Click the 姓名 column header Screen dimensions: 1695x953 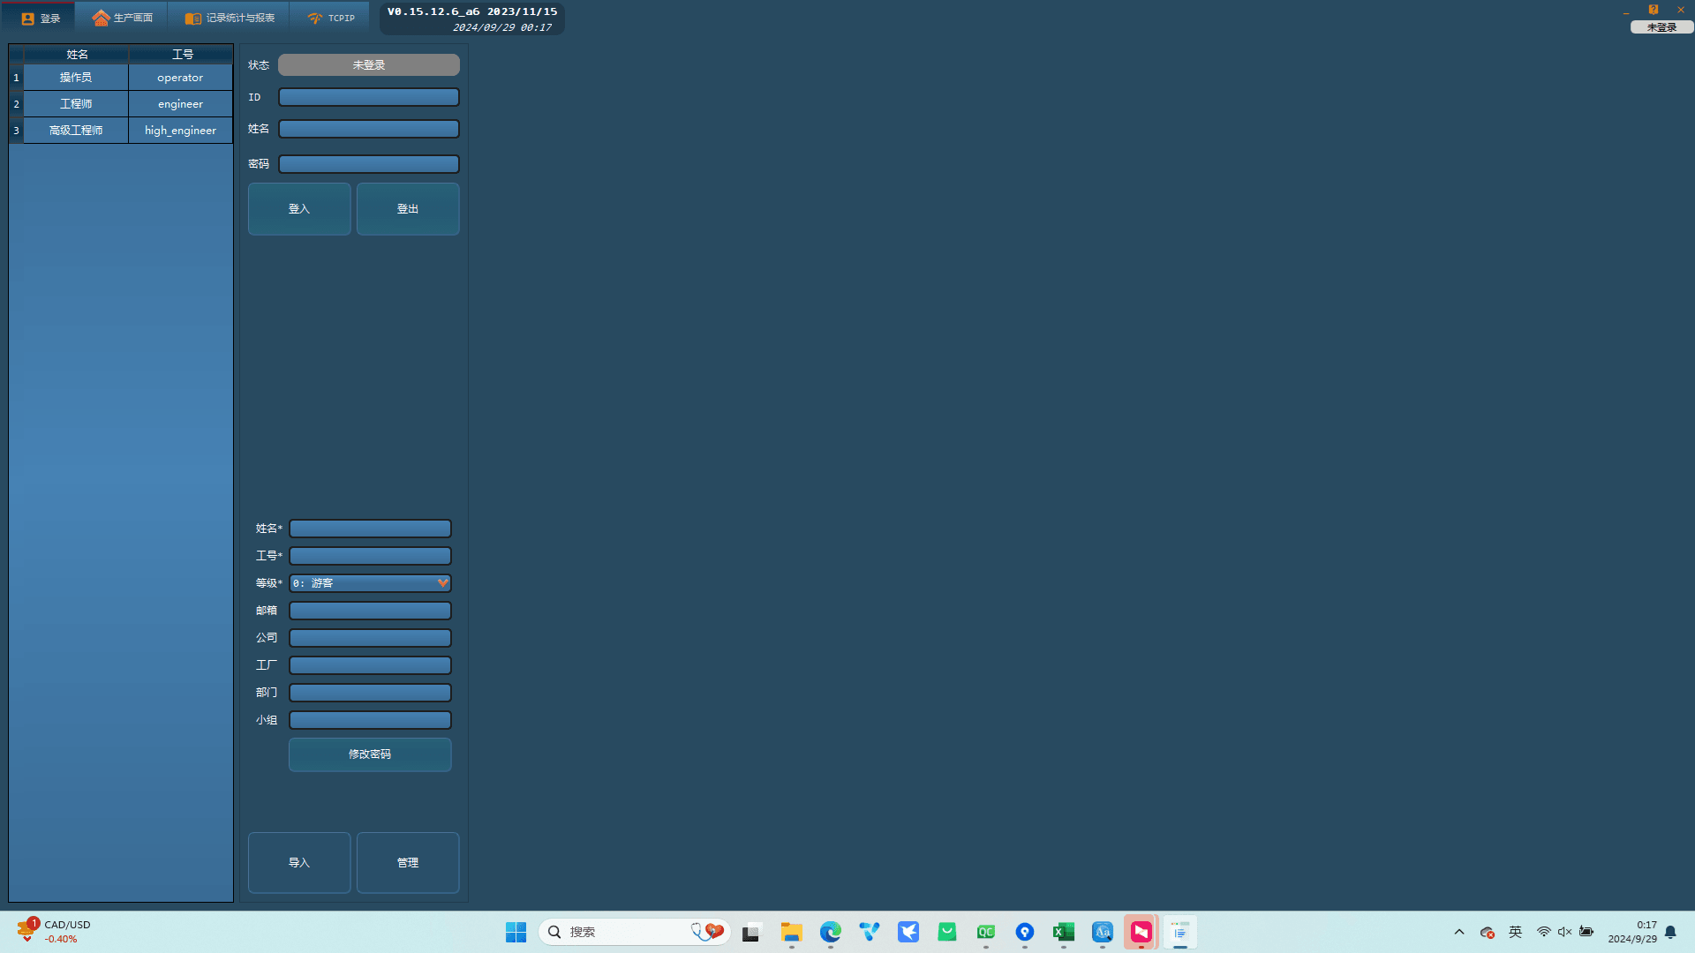pos(77,54)
